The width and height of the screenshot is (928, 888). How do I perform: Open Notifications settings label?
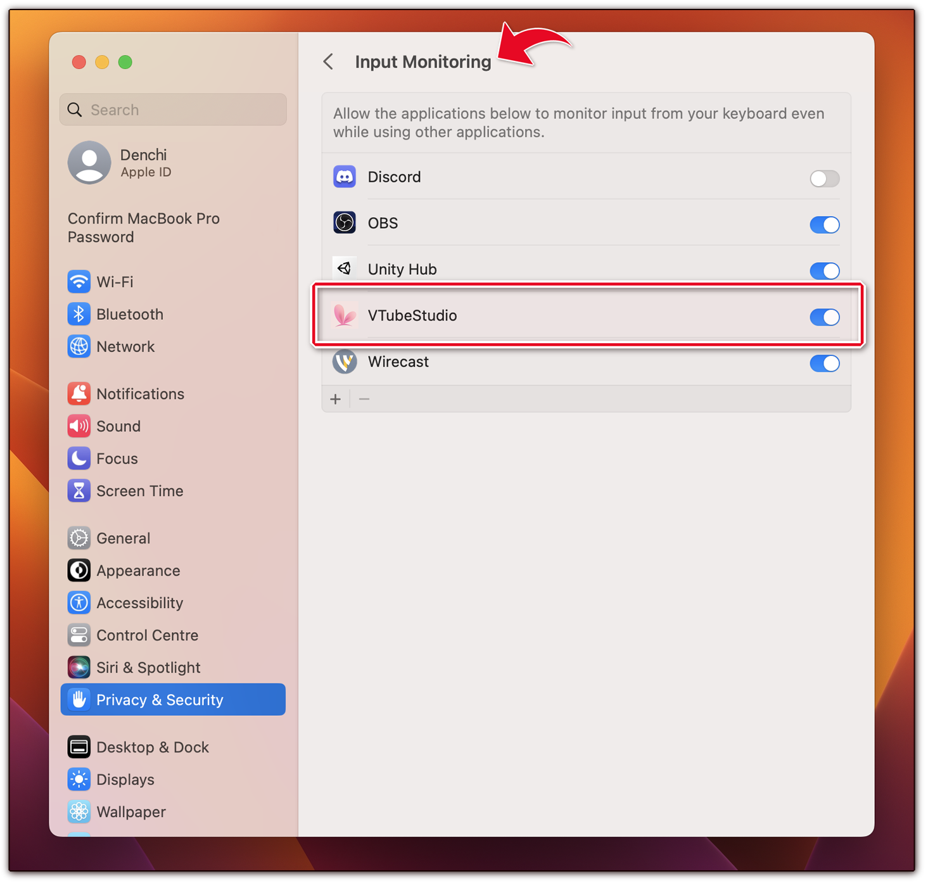141,394
